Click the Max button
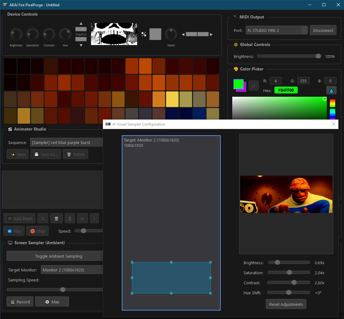 (52, 302)
